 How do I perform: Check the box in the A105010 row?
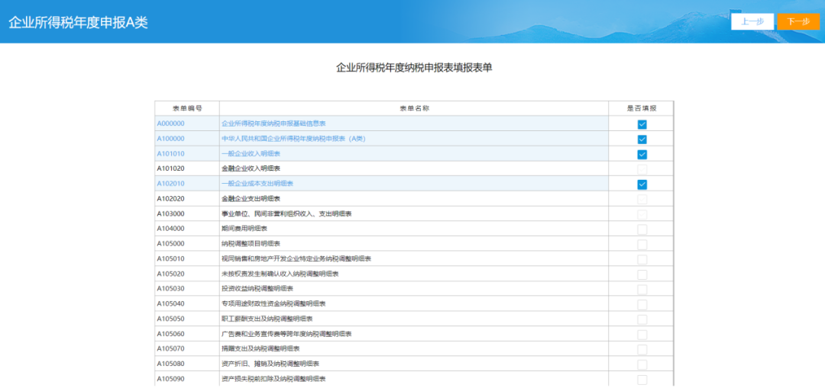tap(642, 259)
